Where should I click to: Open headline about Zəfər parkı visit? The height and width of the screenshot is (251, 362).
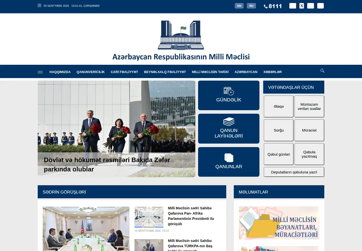pos(107,164)
